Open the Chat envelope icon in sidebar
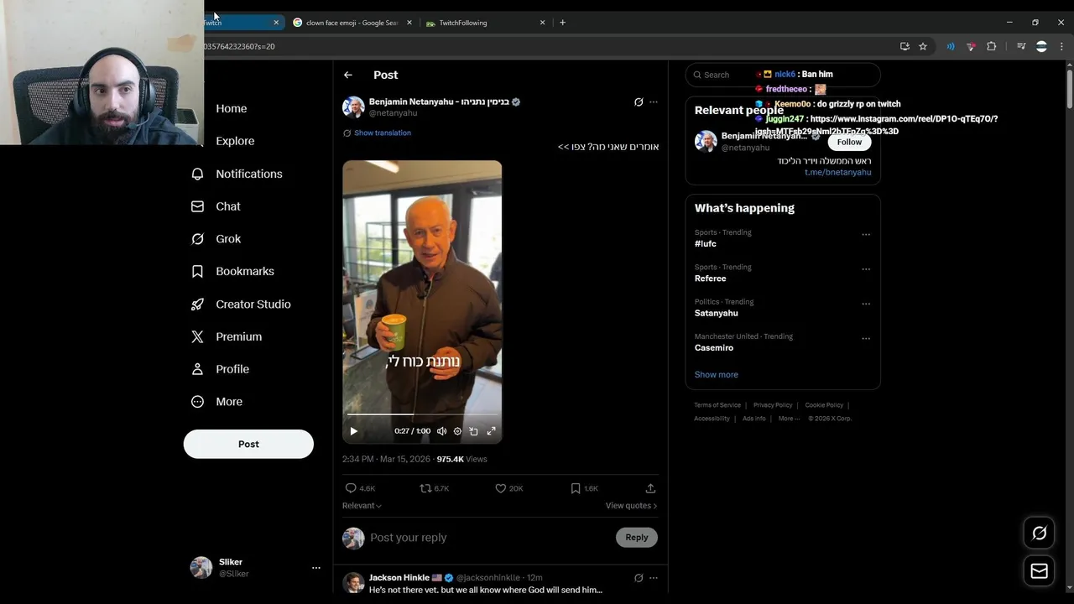This screenshot has height=604, width=1074. pos(197,206)
